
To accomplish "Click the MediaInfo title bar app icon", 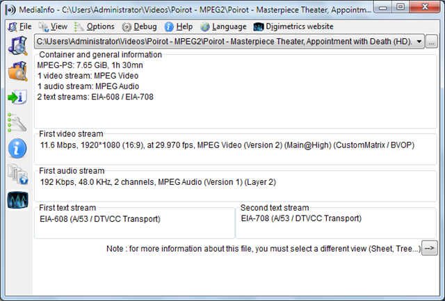I will tap(11, 10).
